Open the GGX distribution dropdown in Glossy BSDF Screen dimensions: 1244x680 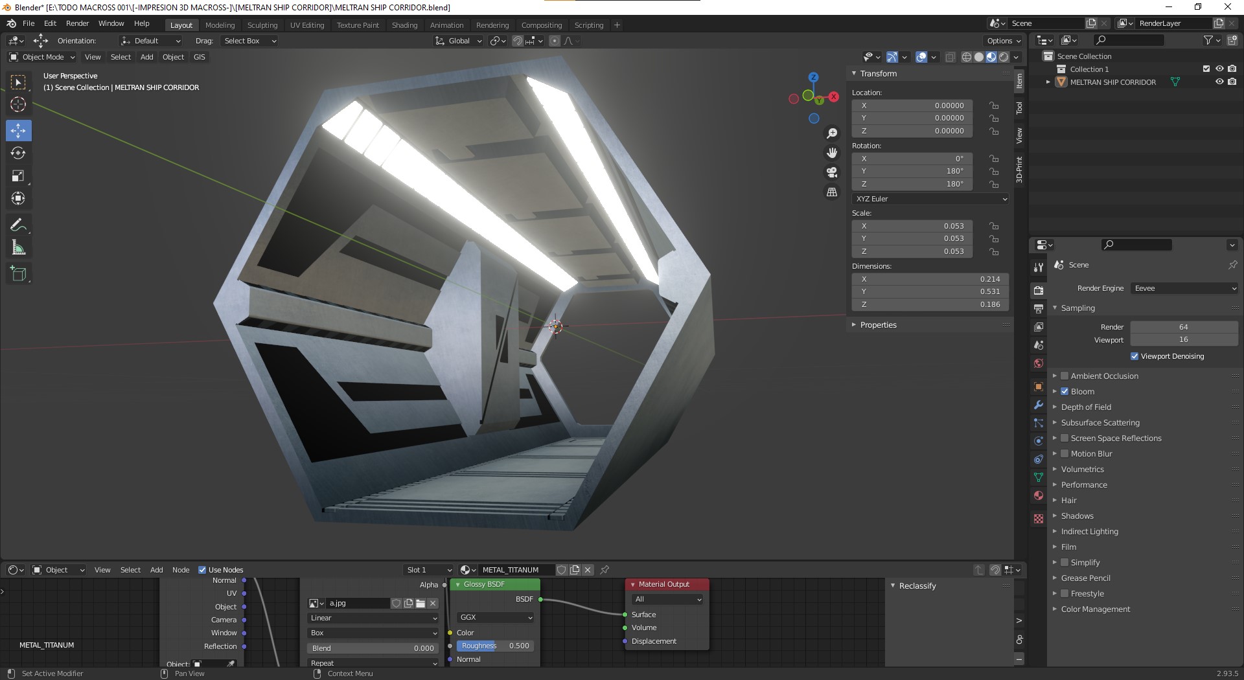tap(494, 617)
